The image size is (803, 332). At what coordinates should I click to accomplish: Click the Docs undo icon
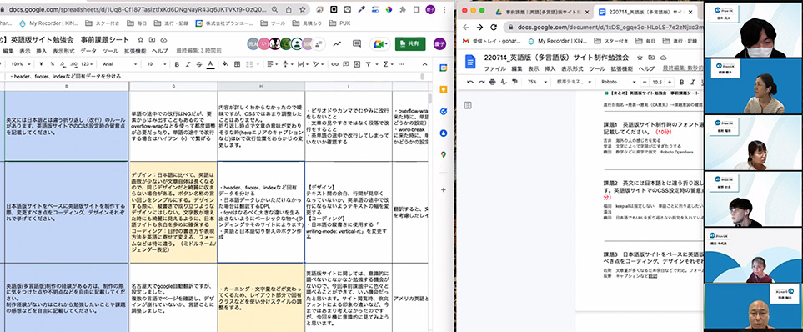click(x=470, y=82)
